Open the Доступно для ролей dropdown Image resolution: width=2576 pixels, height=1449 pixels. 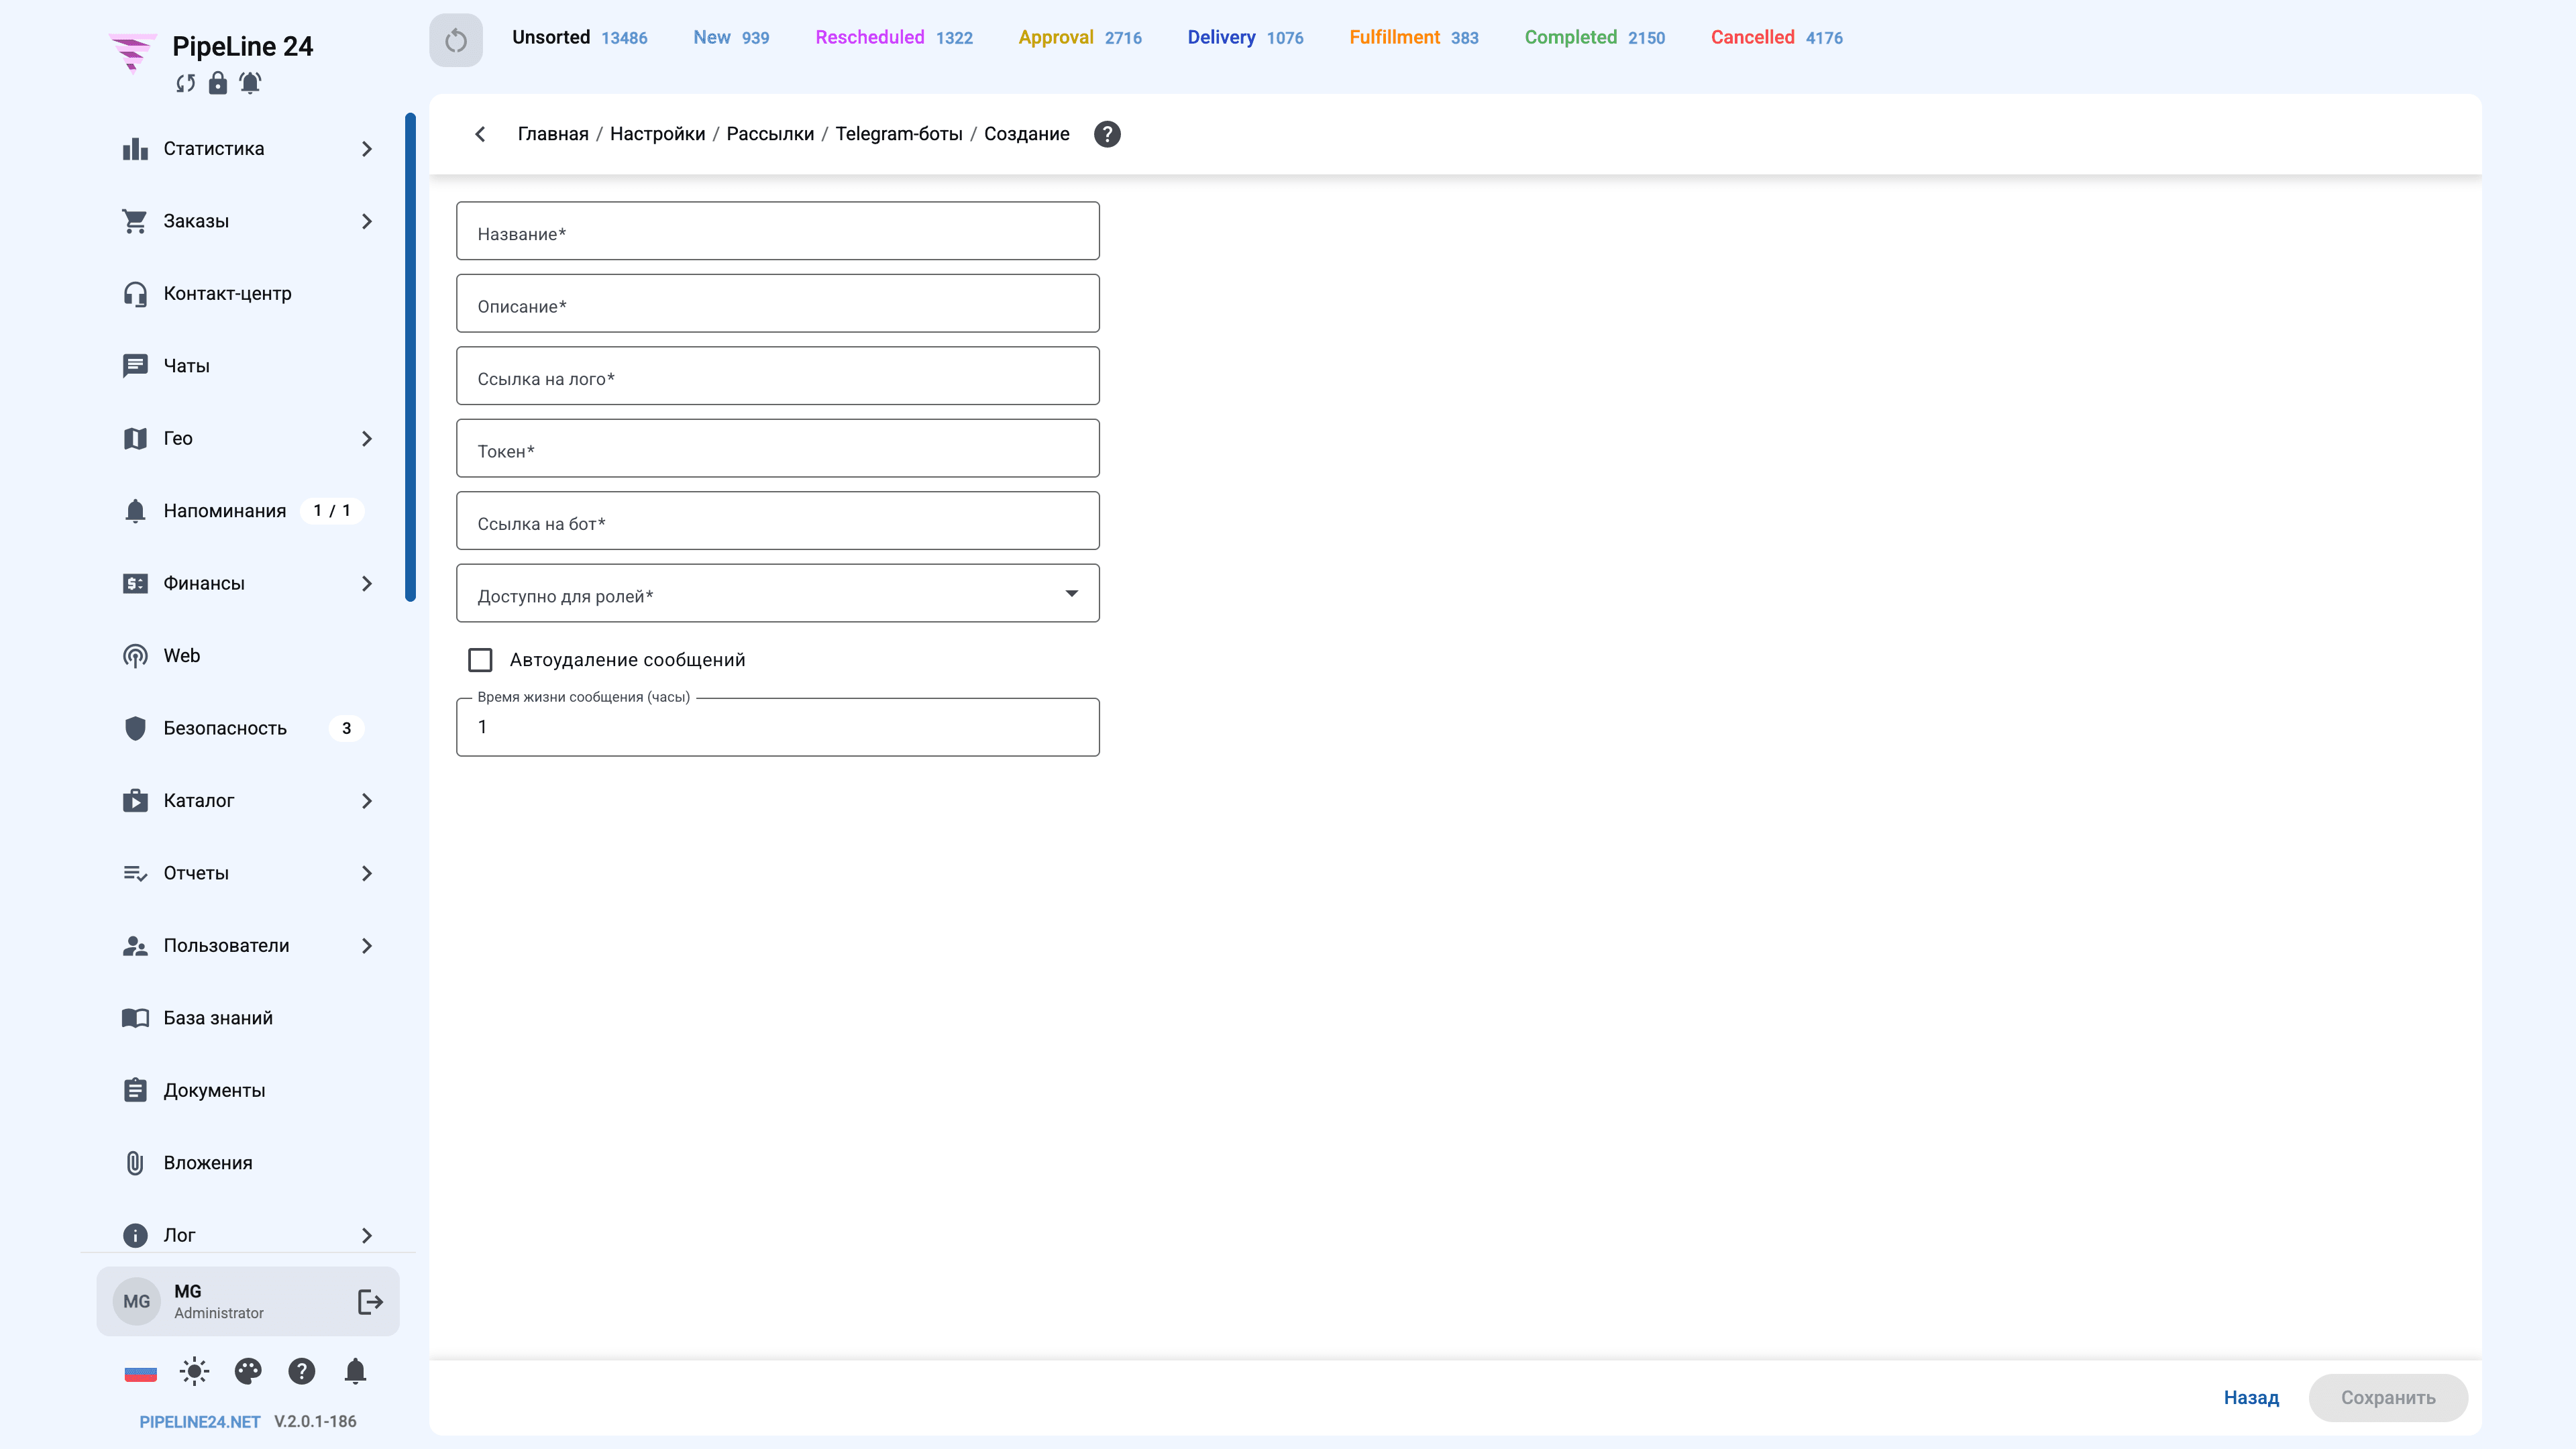click(x=778, y=593)
